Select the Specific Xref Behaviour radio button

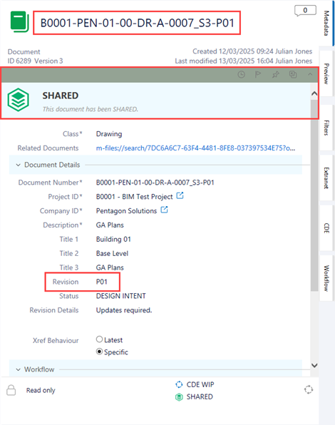(x=99, y=352)
